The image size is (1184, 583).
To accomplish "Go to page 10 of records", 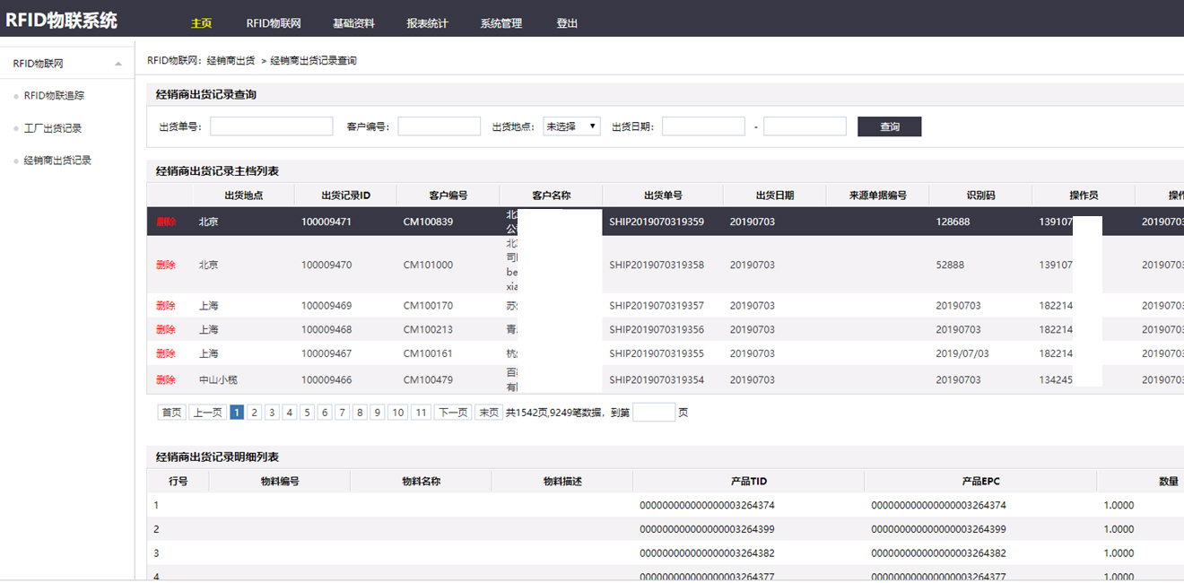I will click(x=397, y=413).
